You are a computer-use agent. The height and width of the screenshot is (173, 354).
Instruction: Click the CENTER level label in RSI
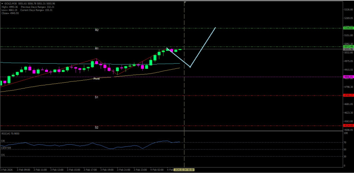(6, 148)
